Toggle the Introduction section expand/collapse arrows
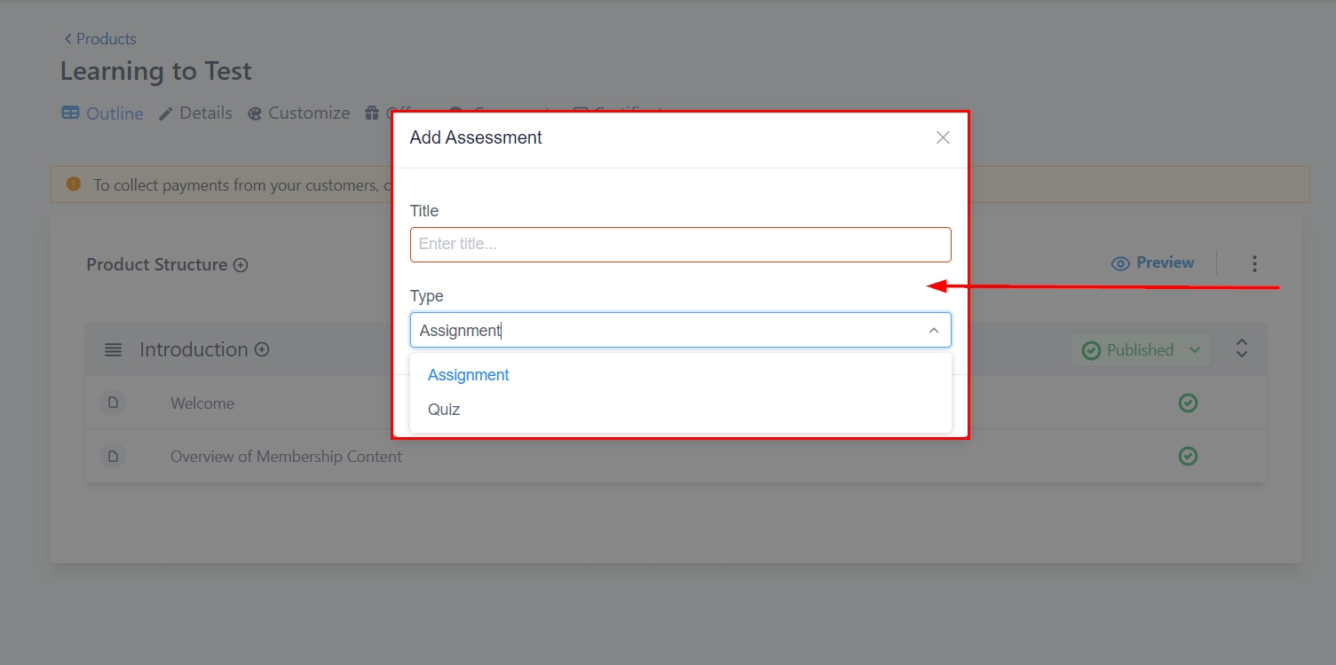1336x665 pixels. (x=1242, y=349)
